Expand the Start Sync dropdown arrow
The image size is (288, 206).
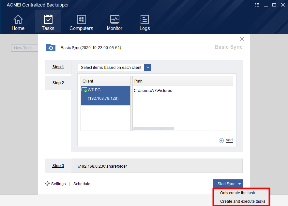240,184
